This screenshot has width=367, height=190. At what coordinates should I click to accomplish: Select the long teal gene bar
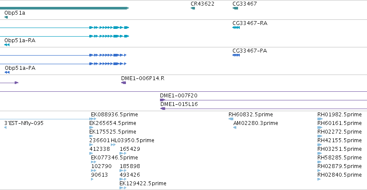point(64,8)
